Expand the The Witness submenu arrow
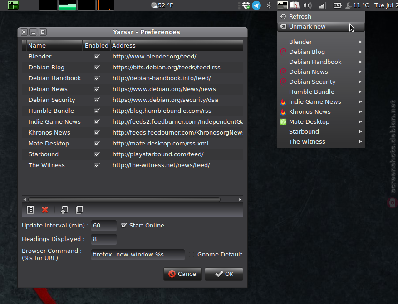This screenshot has width=398, height=304. click(x=360, y=142)
